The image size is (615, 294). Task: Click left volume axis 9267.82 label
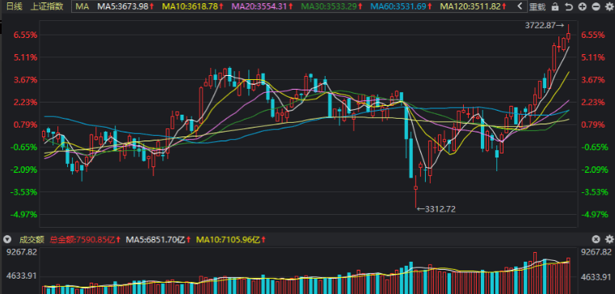coord(22,252)
